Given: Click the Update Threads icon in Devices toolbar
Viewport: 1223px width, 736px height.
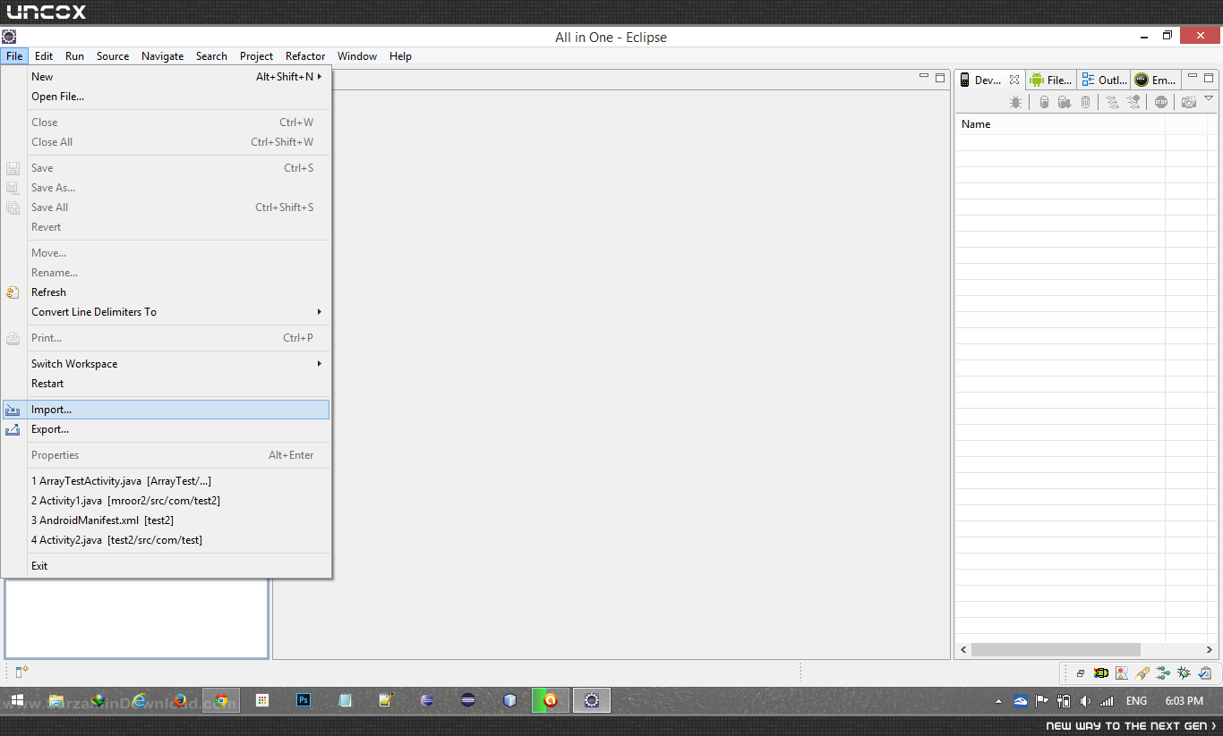Looking at the screenshot, I should (1112, 102).
